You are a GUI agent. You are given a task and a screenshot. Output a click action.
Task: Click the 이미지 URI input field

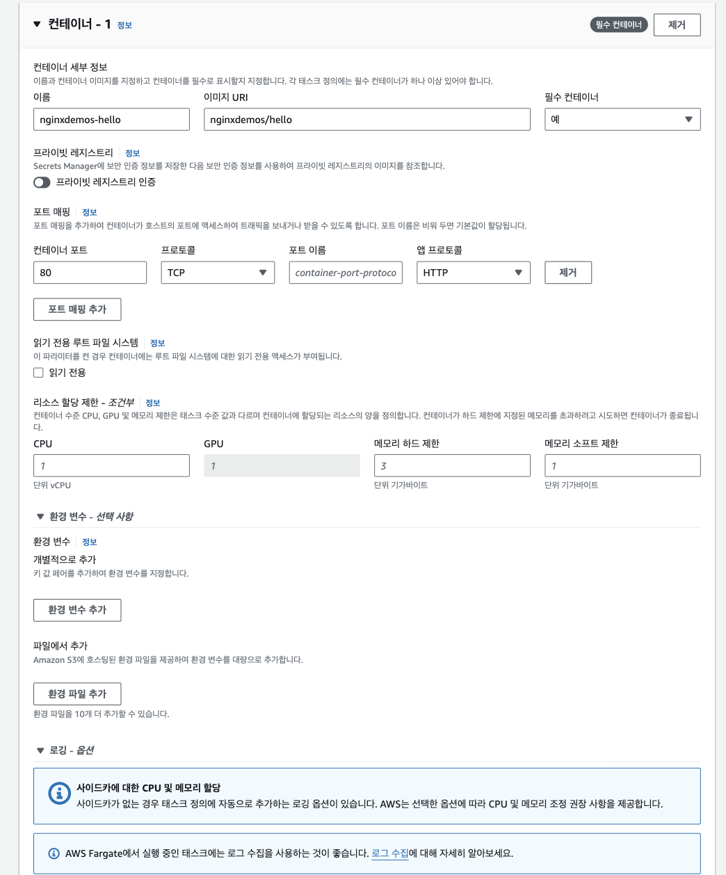(x=366, y=120)
